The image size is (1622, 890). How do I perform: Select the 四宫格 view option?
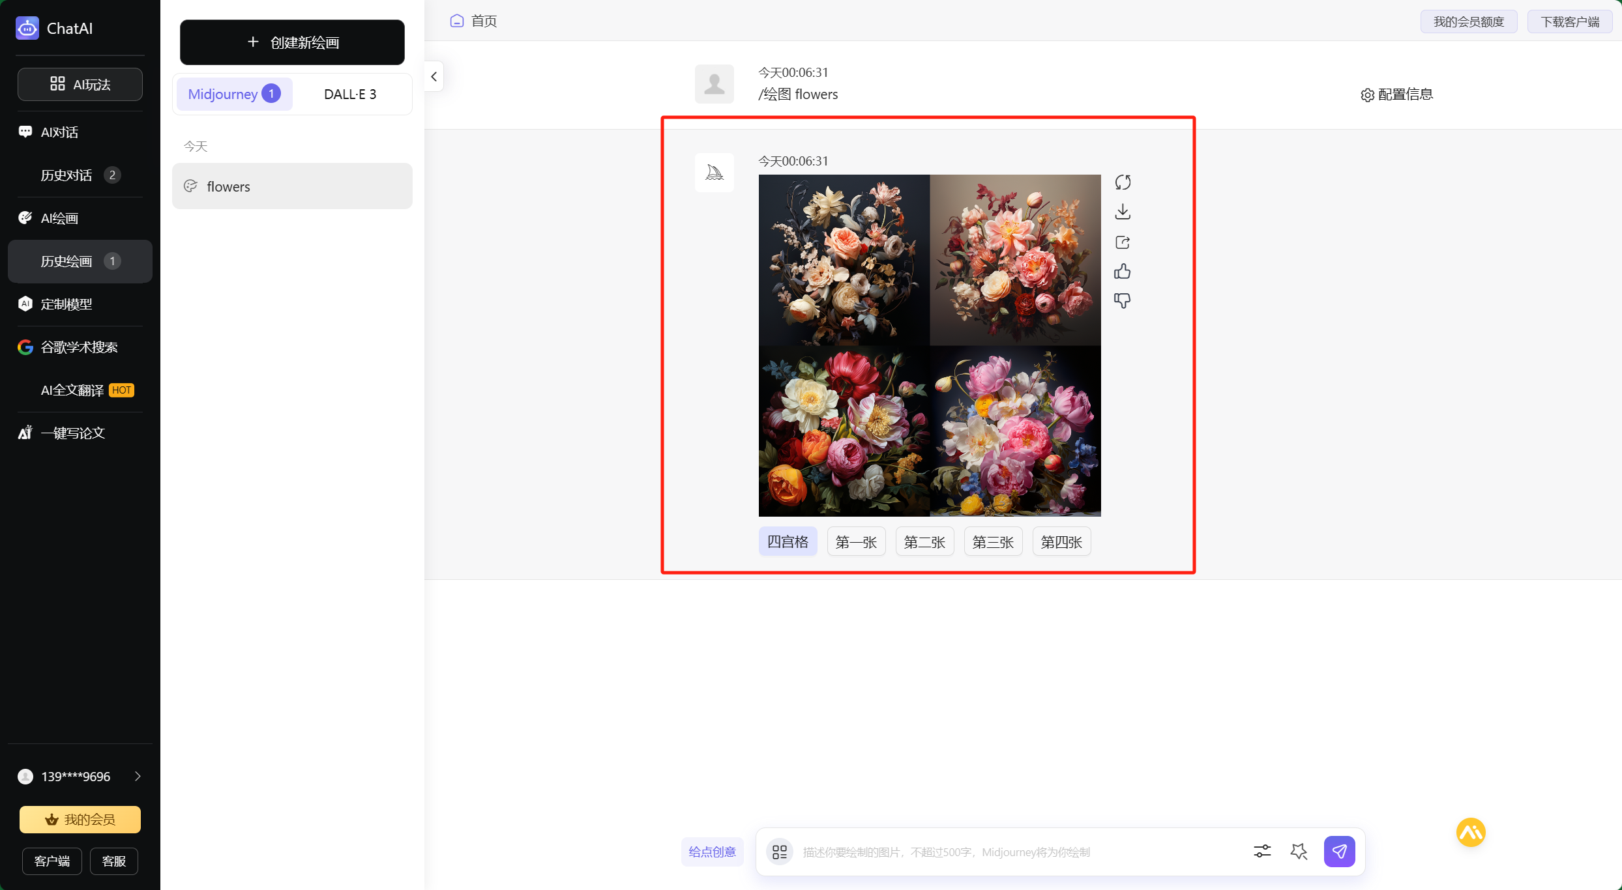tap(788, 541)
